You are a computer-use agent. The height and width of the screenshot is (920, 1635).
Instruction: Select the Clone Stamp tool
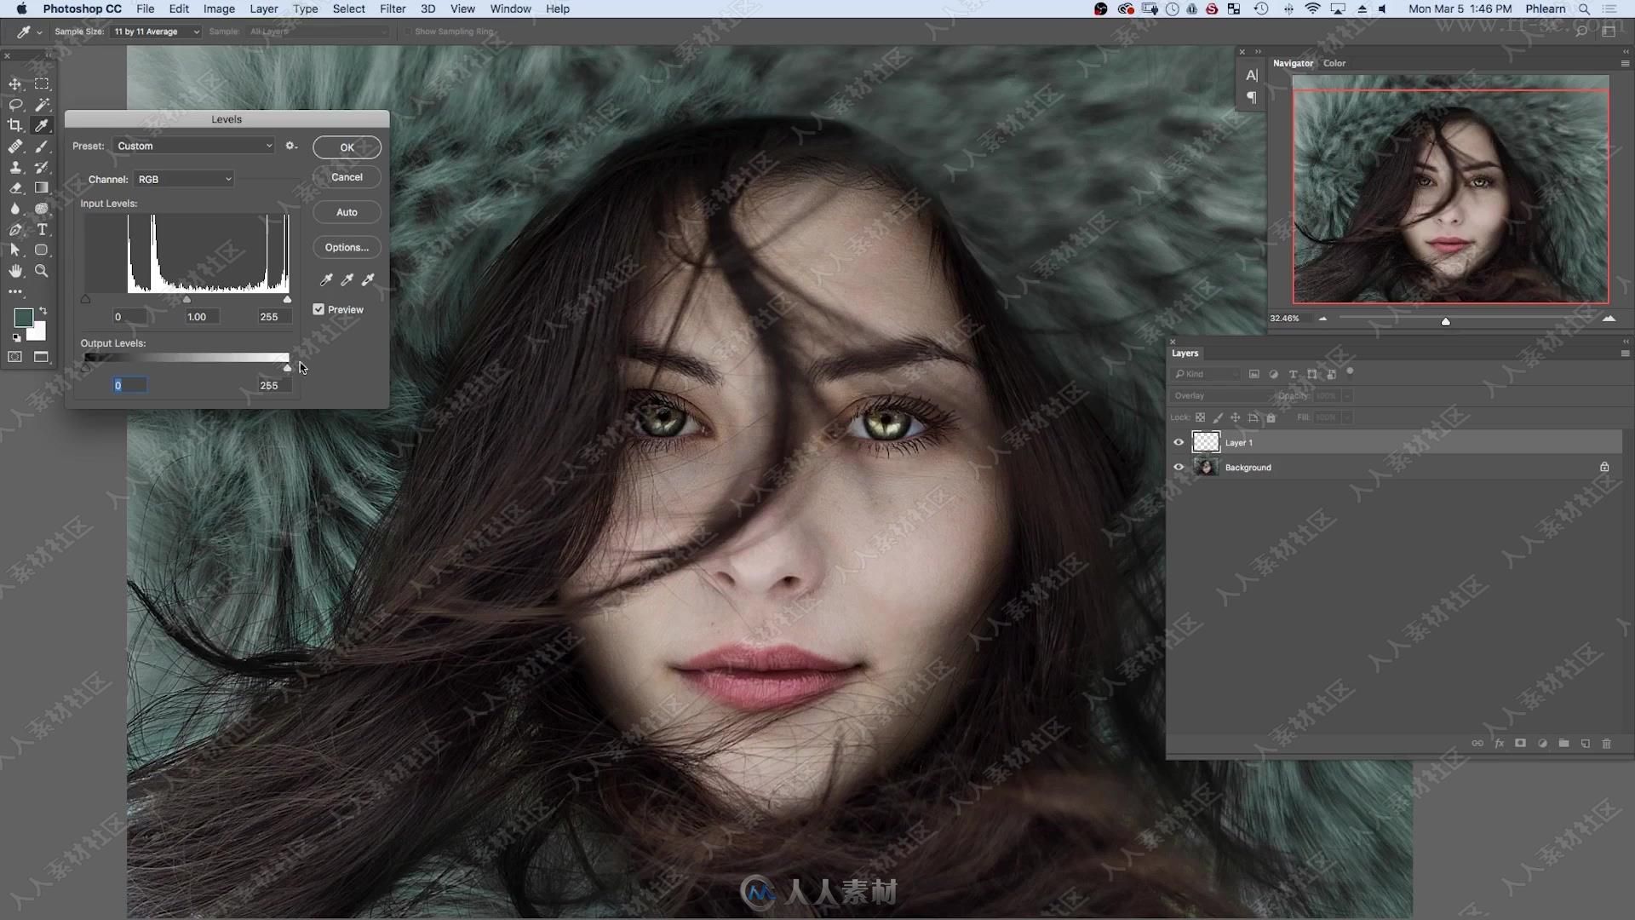pyautogui.click(x=15, y=167)
